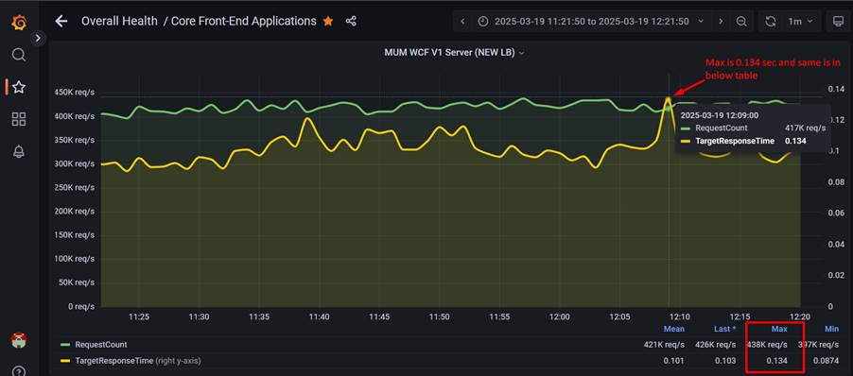Image resolution: width=853 pixels, height=376 pixels.
Task: Refresh the dashboard now
Action: pyautogui.click(x=771, y=21)
